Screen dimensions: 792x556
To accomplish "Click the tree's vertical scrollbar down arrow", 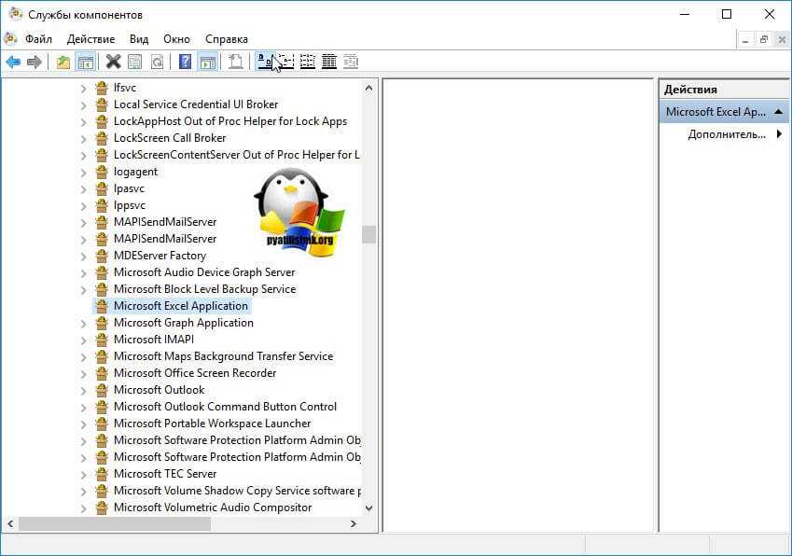I will pos(368,507).
